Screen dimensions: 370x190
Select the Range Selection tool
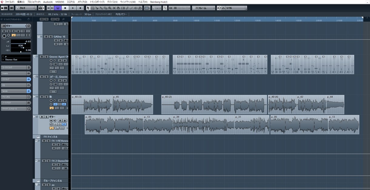(x=92, y=8)
